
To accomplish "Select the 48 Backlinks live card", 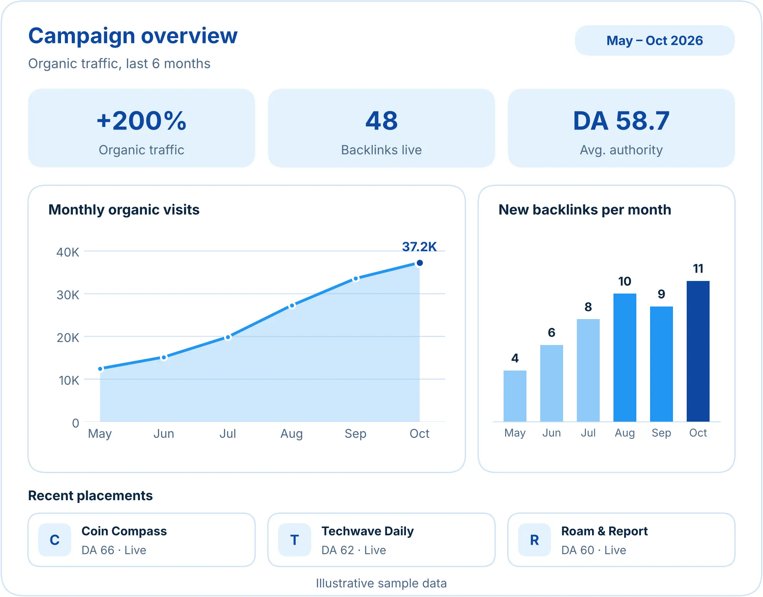I will pyautogui.click(x=381, y=128).
